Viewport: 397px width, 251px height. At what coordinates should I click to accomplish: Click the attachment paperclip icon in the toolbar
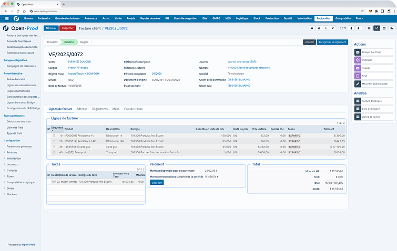click(x=326, y=28)
